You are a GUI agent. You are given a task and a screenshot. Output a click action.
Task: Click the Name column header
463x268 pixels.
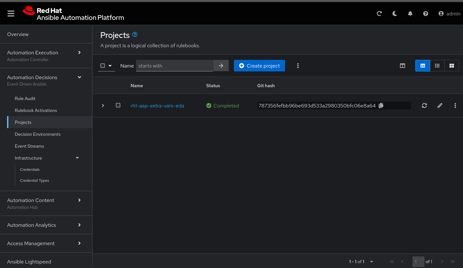137,86
